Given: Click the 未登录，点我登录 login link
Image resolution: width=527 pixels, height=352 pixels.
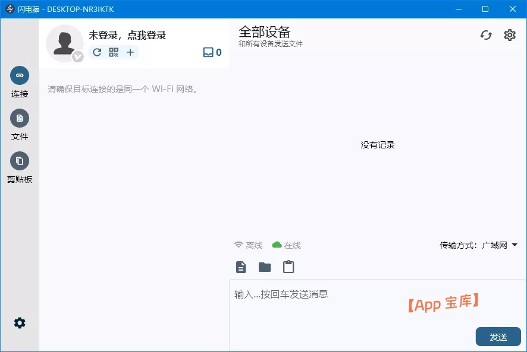Looking at the screenshot, I should [127, 36].
